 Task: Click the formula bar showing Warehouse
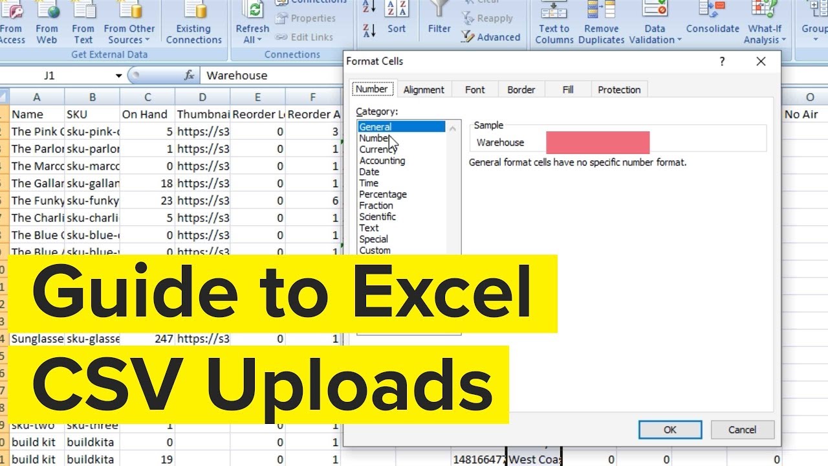[272, 76]
